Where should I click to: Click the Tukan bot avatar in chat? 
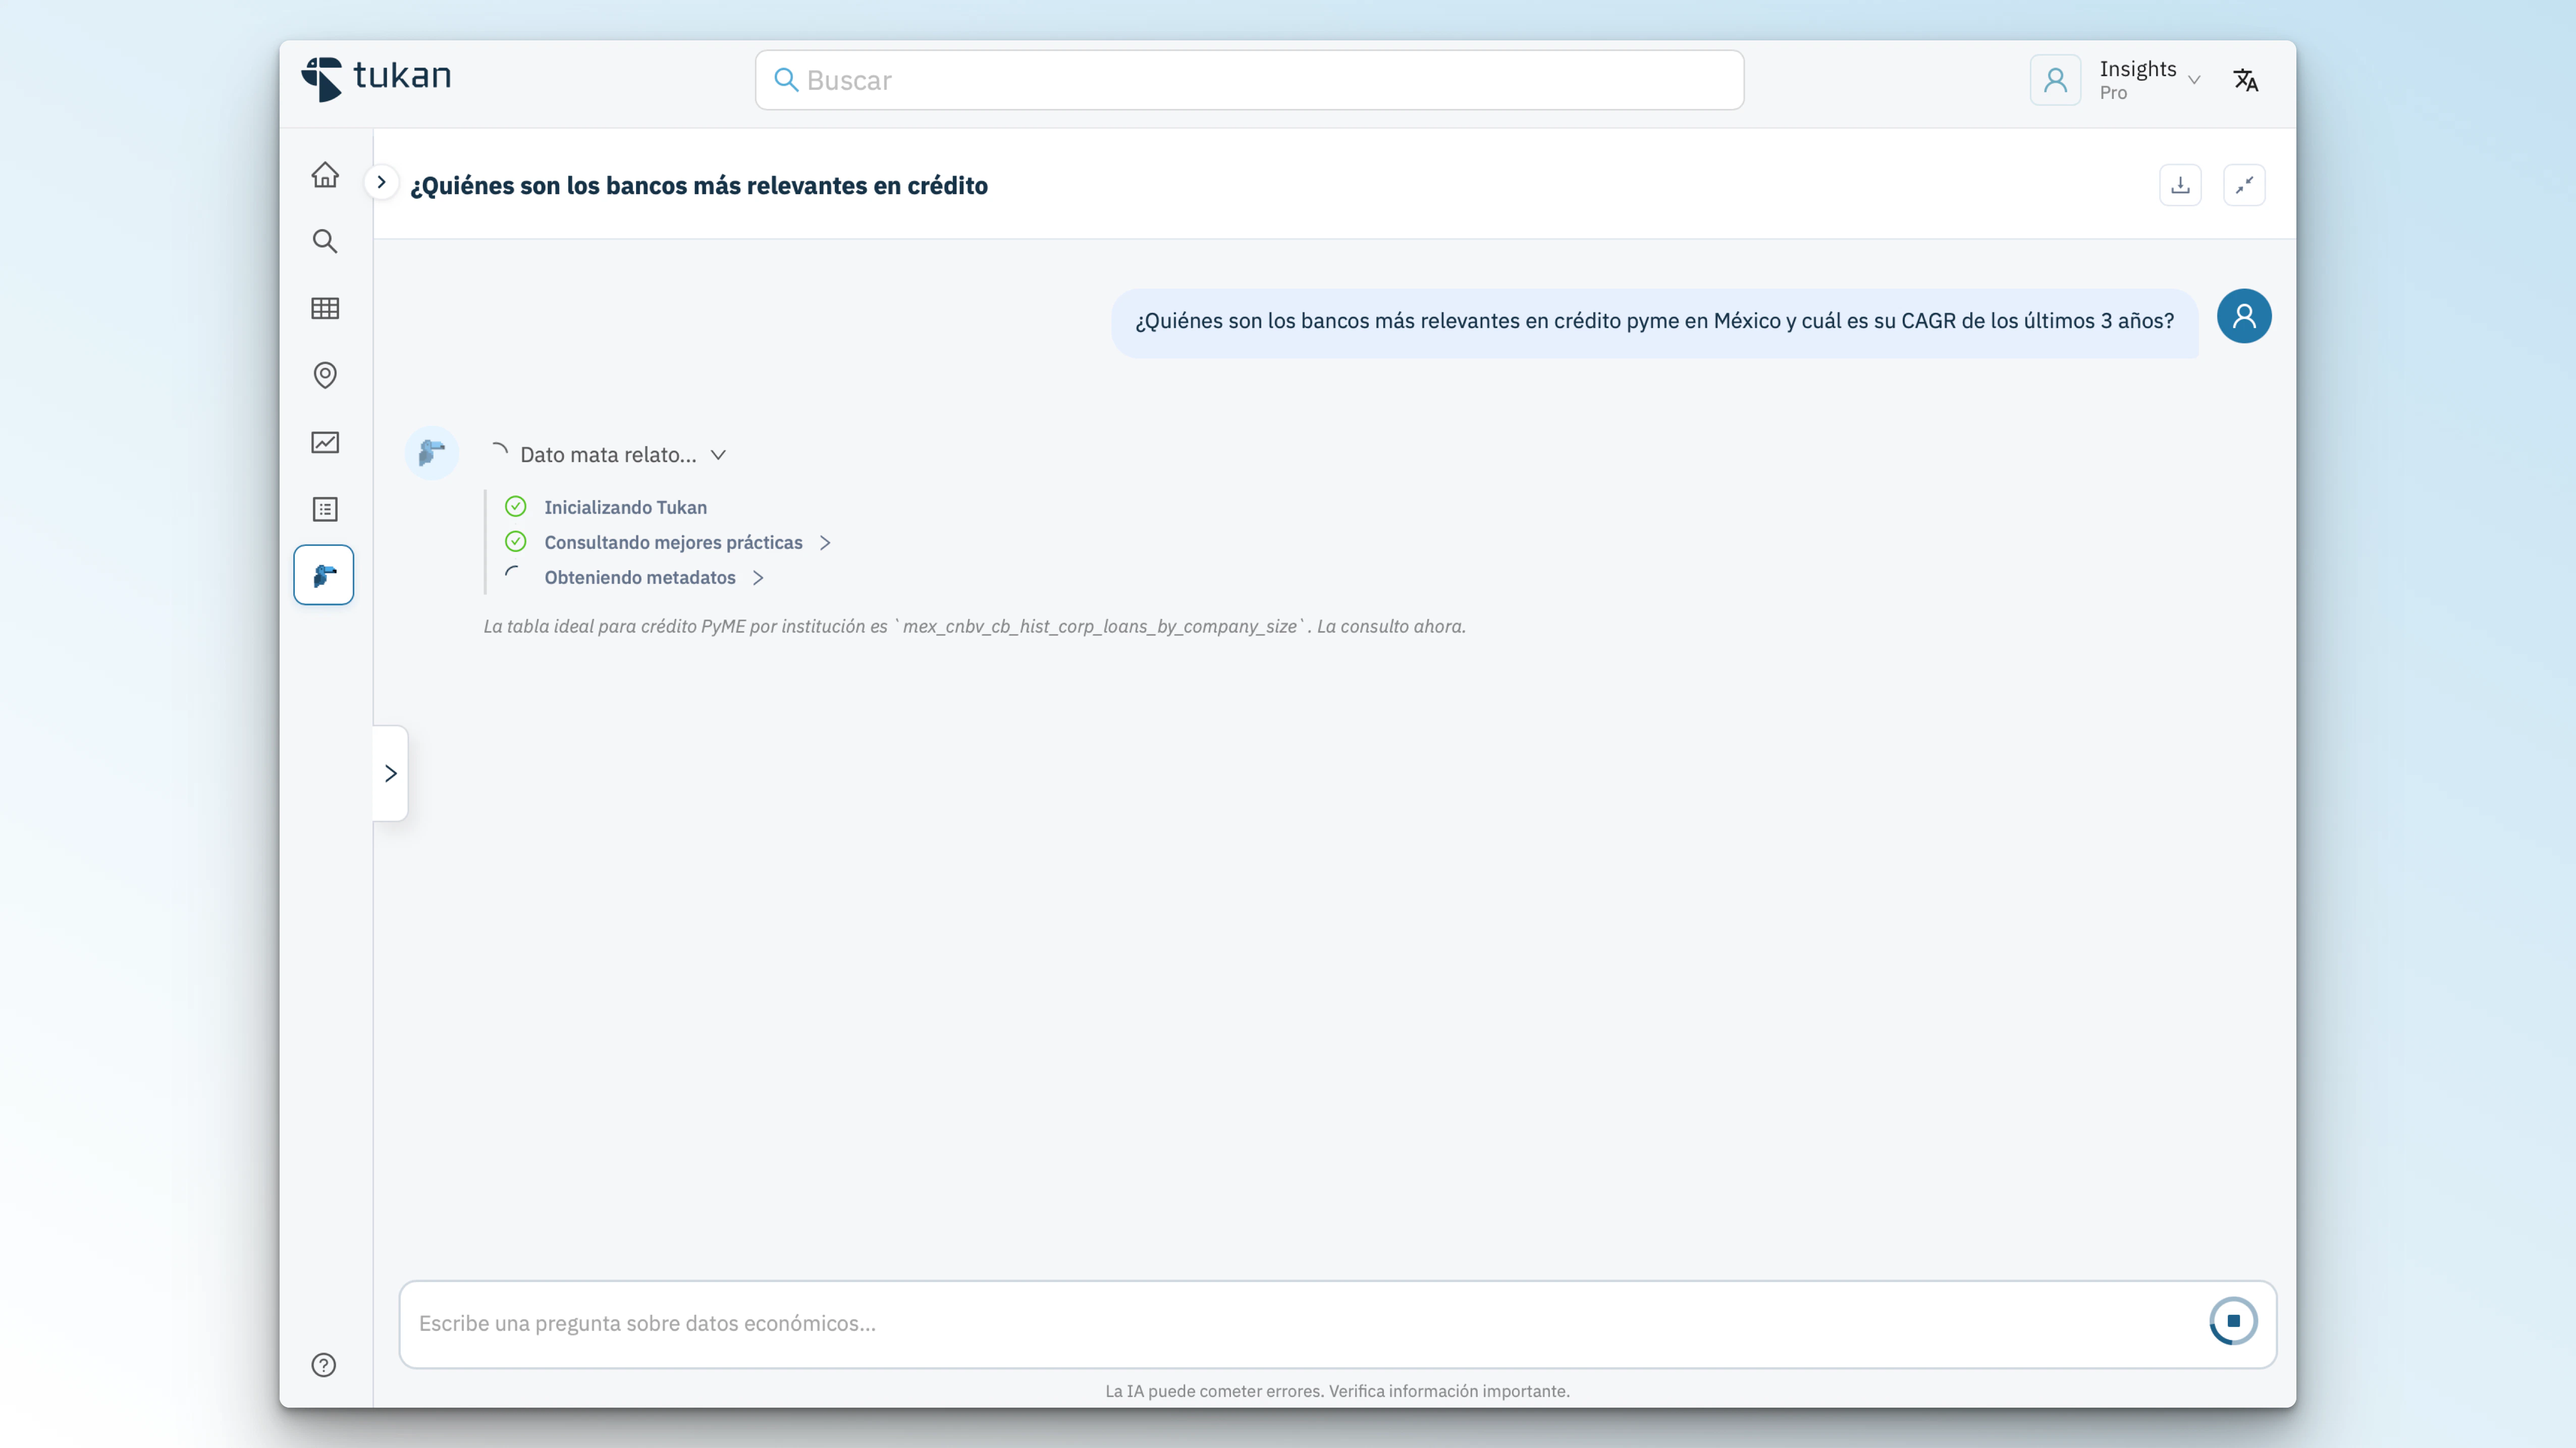coord(432,453)
